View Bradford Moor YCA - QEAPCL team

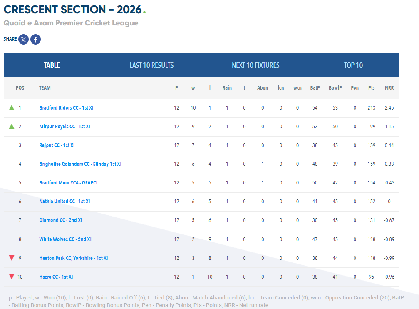pyautogui.click(x=69, y=183)
